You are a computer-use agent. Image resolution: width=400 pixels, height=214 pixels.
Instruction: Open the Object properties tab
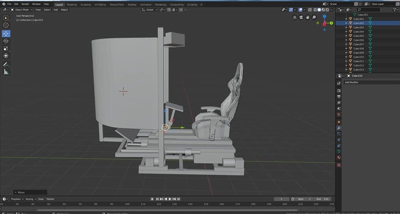339,122
